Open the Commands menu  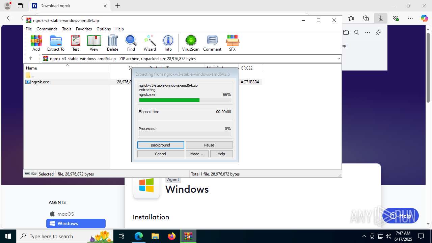(47, 29)
